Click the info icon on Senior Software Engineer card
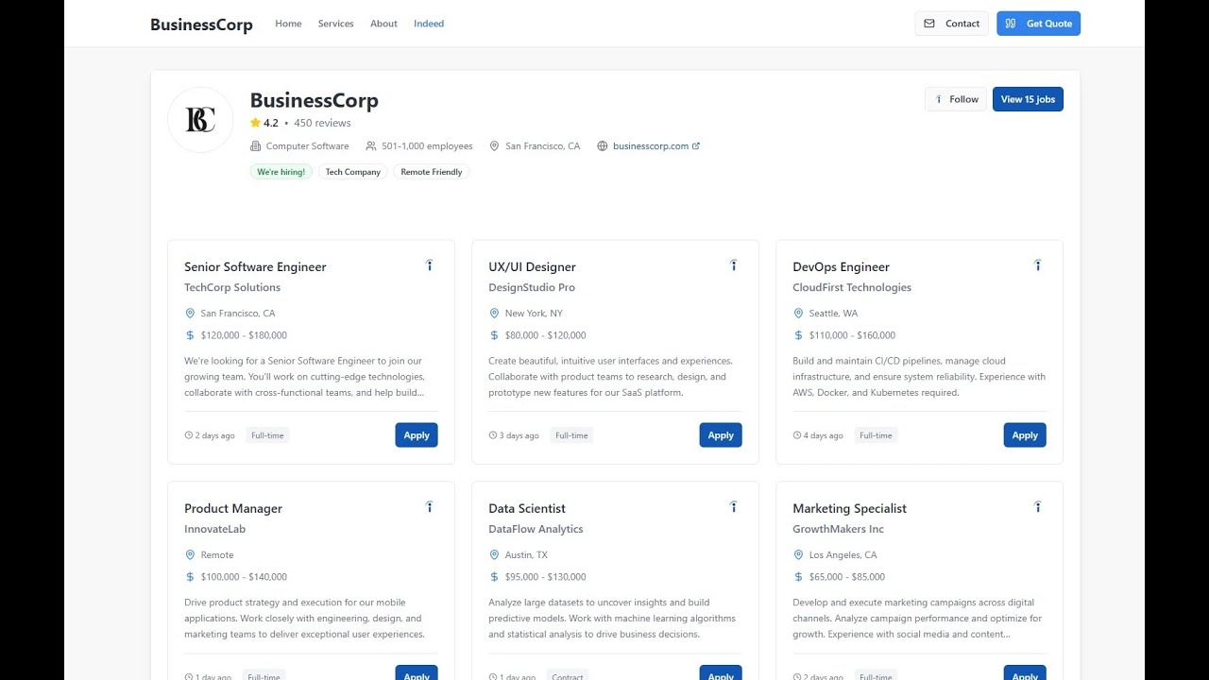 [429, 265]
